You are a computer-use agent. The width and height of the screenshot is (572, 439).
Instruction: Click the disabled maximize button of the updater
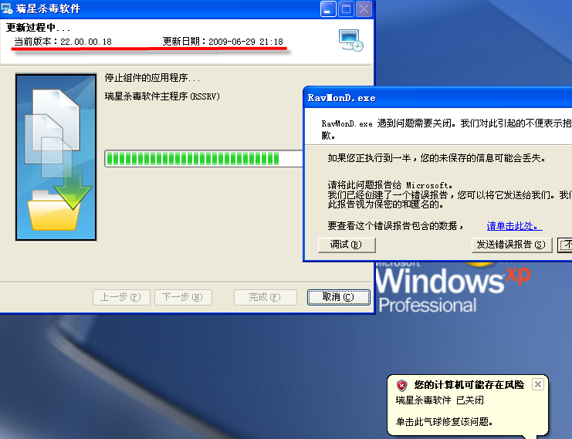point(346,8)
